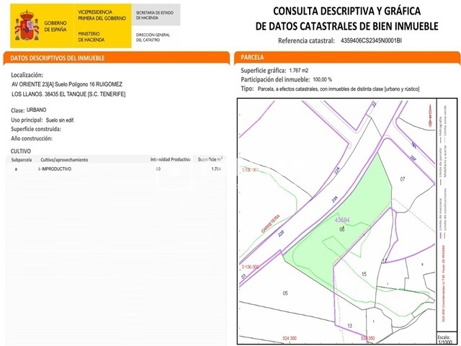Viewport: 461px width, 346px height.
Task: Click 'VICEPRESIDENCIA PRIMERA DEL GOBIERNO' text
Action: tap(102, 15)
